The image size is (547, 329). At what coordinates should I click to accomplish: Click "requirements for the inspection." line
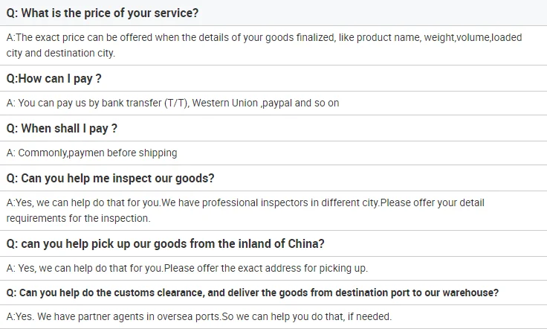point(78,218)
